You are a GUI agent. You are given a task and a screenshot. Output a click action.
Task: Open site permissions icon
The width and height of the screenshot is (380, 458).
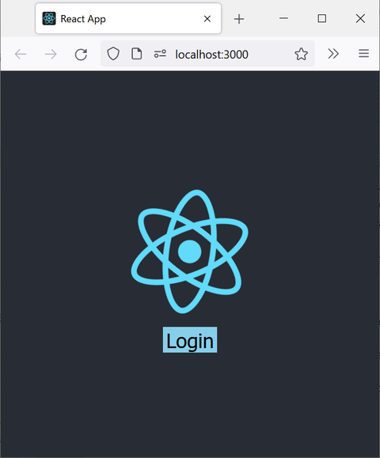[160, 54]
